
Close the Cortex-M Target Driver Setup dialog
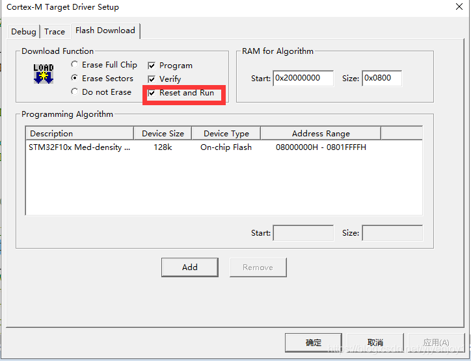tap(459, 6)
